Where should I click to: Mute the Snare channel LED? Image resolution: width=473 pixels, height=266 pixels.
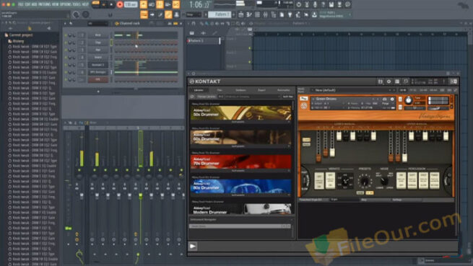66,58
